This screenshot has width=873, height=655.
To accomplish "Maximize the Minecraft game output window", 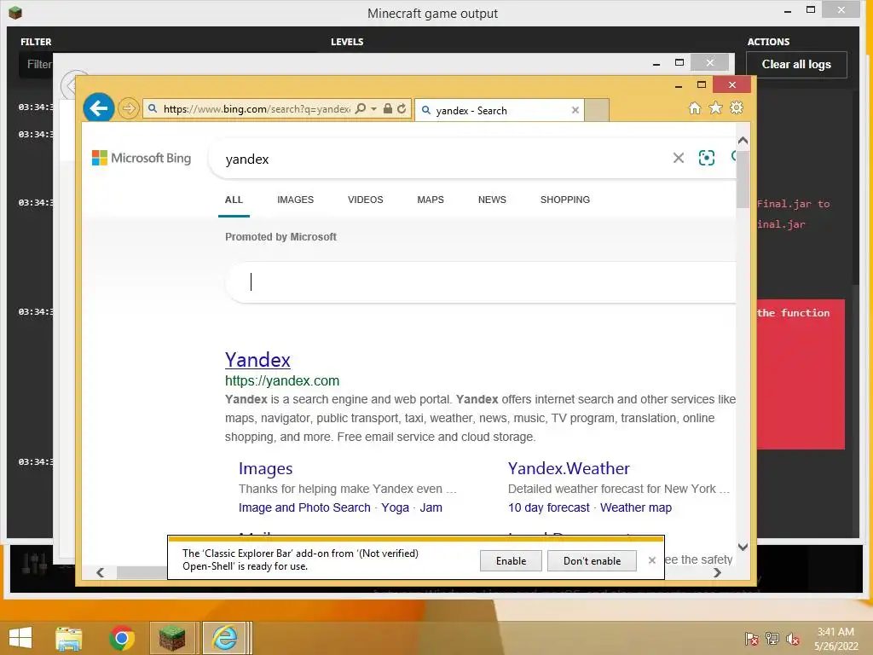I will coord(811,10).
